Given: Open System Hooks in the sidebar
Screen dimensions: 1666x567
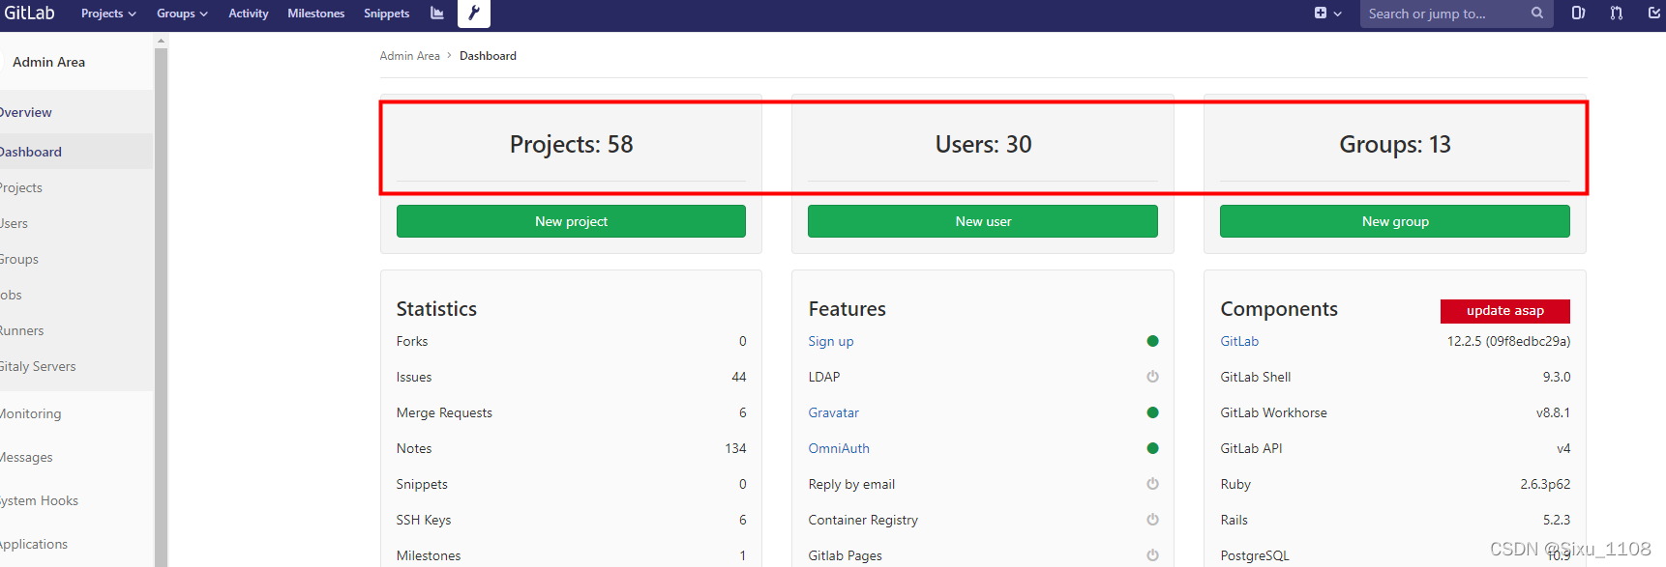Looking at the screenshot, I should pos(40,500).
